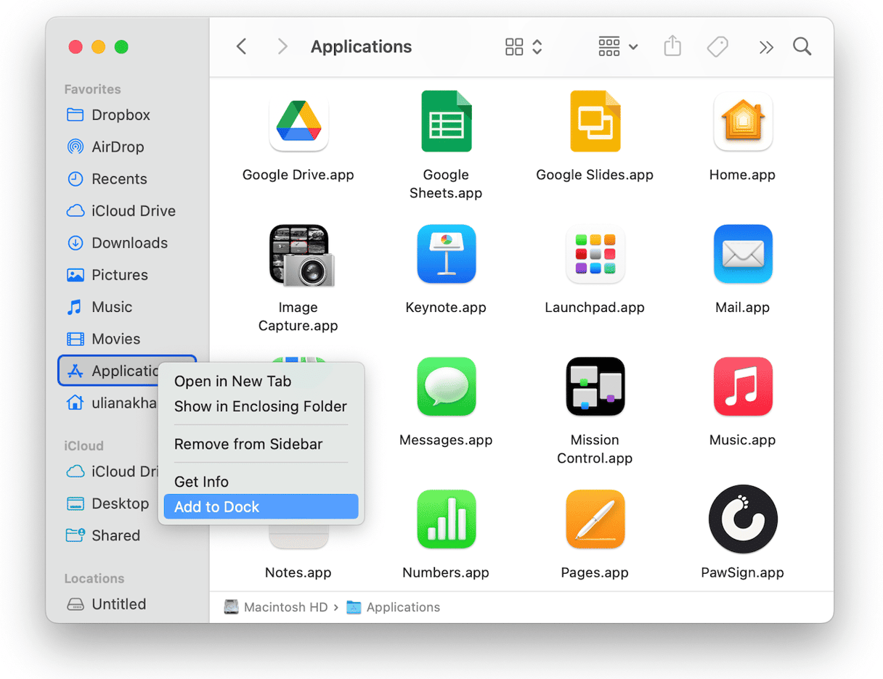Open the Tags button in the toolbar
This screenshot has height=679, width=883.
coord(717,46)
